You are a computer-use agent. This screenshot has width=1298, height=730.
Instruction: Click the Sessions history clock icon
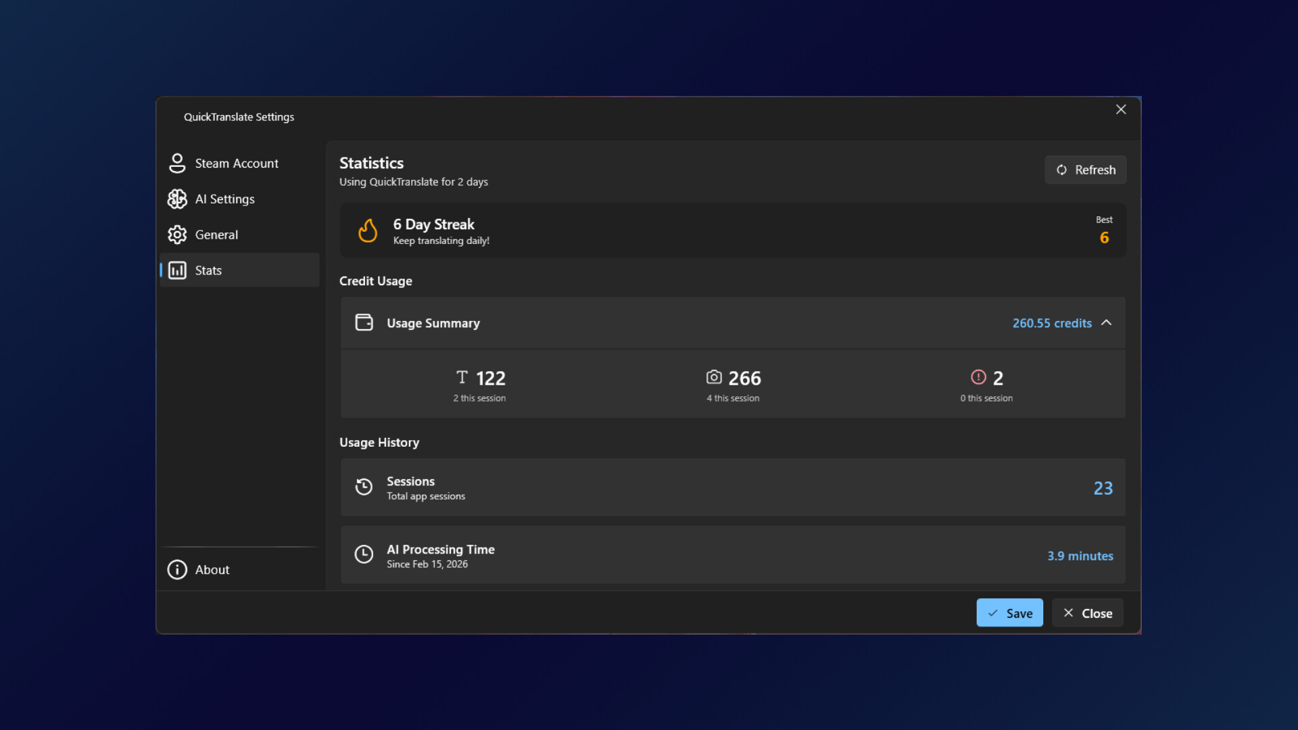click(x=364, y=487)
